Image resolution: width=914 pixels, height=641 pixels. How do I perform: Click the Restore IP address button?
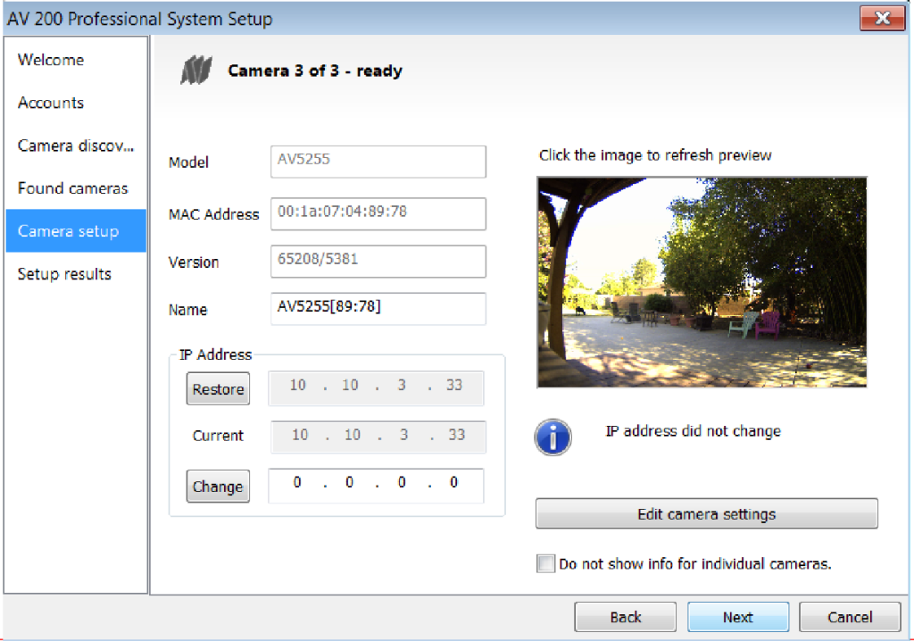pos(218,388)
